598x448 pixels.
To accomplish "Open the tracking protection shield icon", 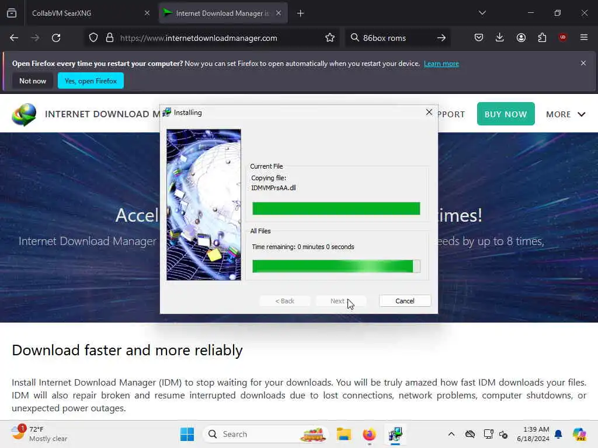I will pos(93,38).
